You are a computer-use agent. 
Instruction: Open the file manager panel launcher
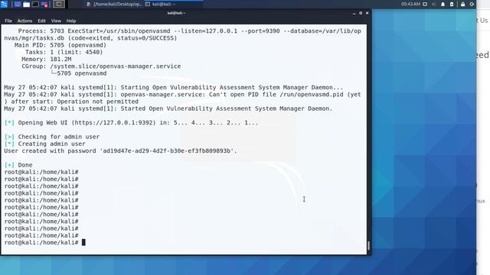pos(27,5)
